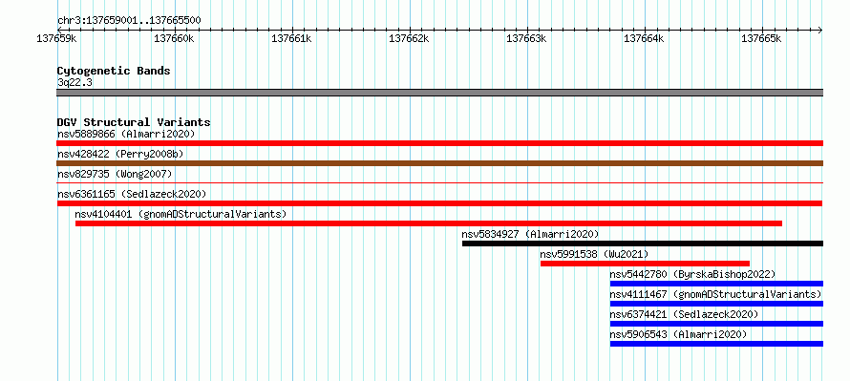Click the 137664k ruler position
The width and height of the screenshot is (850, 381).
tap(644, 38)
